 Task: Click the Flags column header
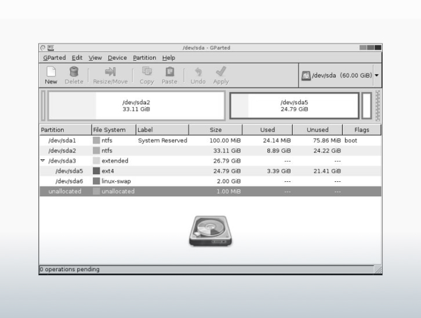point(362,130)
